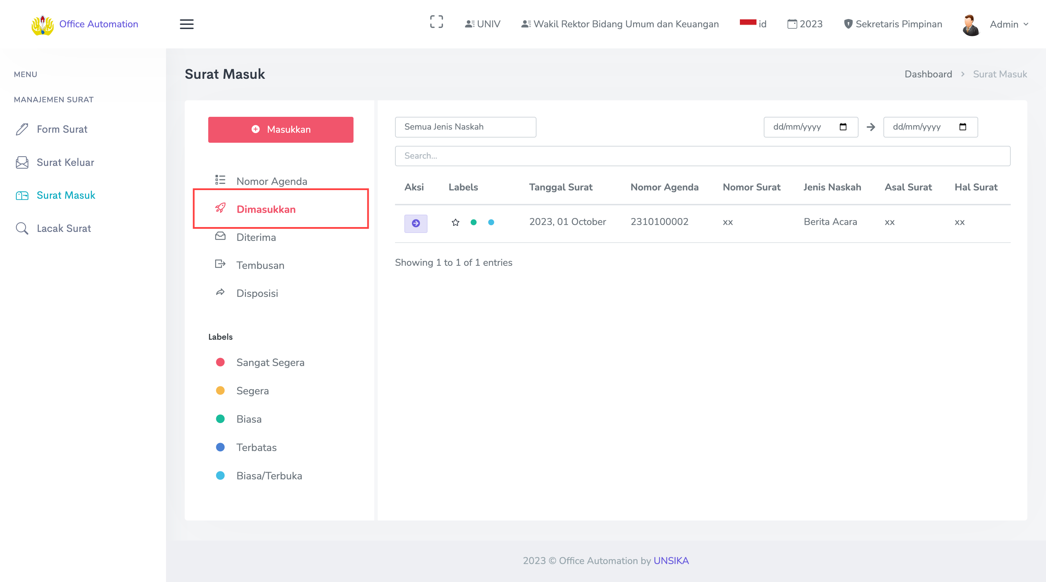Open Nomor Agenda list
The height and width of the screenshot is (582, 1046).
[x=271, y=181]
